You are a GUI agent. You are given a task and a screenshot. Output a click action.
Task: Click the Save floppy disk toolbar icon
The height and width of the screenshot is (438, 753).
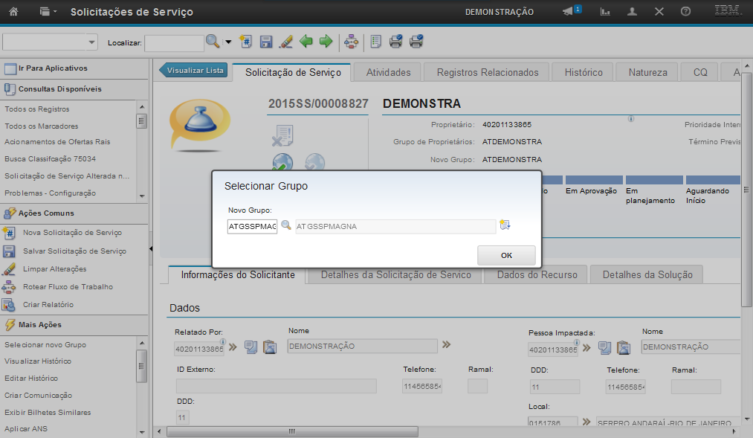pos(266,42)
